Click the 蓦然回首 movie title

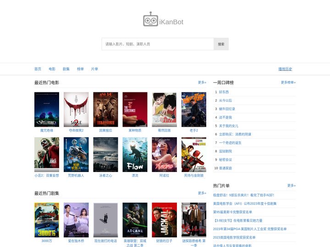pyautogui.click(x=165, y=130)
